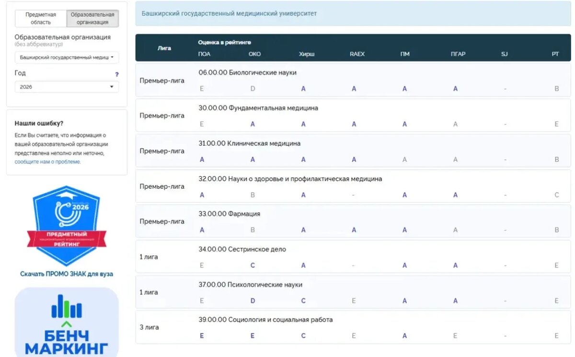The width and height of the screenshot is (575, 357).
Task: Click the 'ОКО' column header
Action: tap(255, 54)
